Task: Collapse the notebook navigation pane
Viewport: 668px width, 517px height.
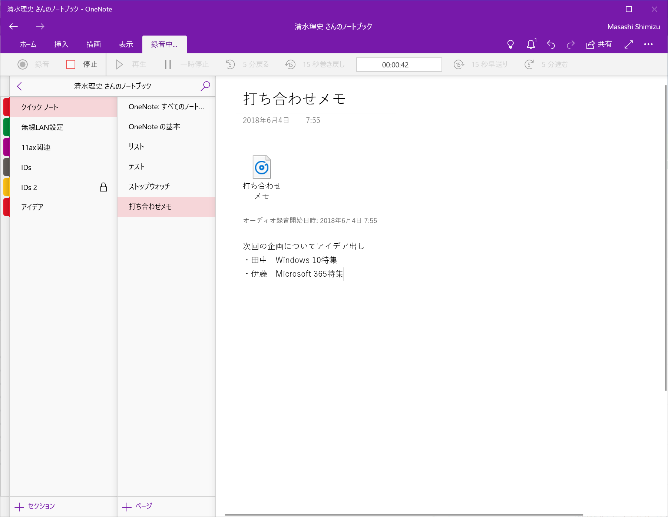Action: [19, 86]
